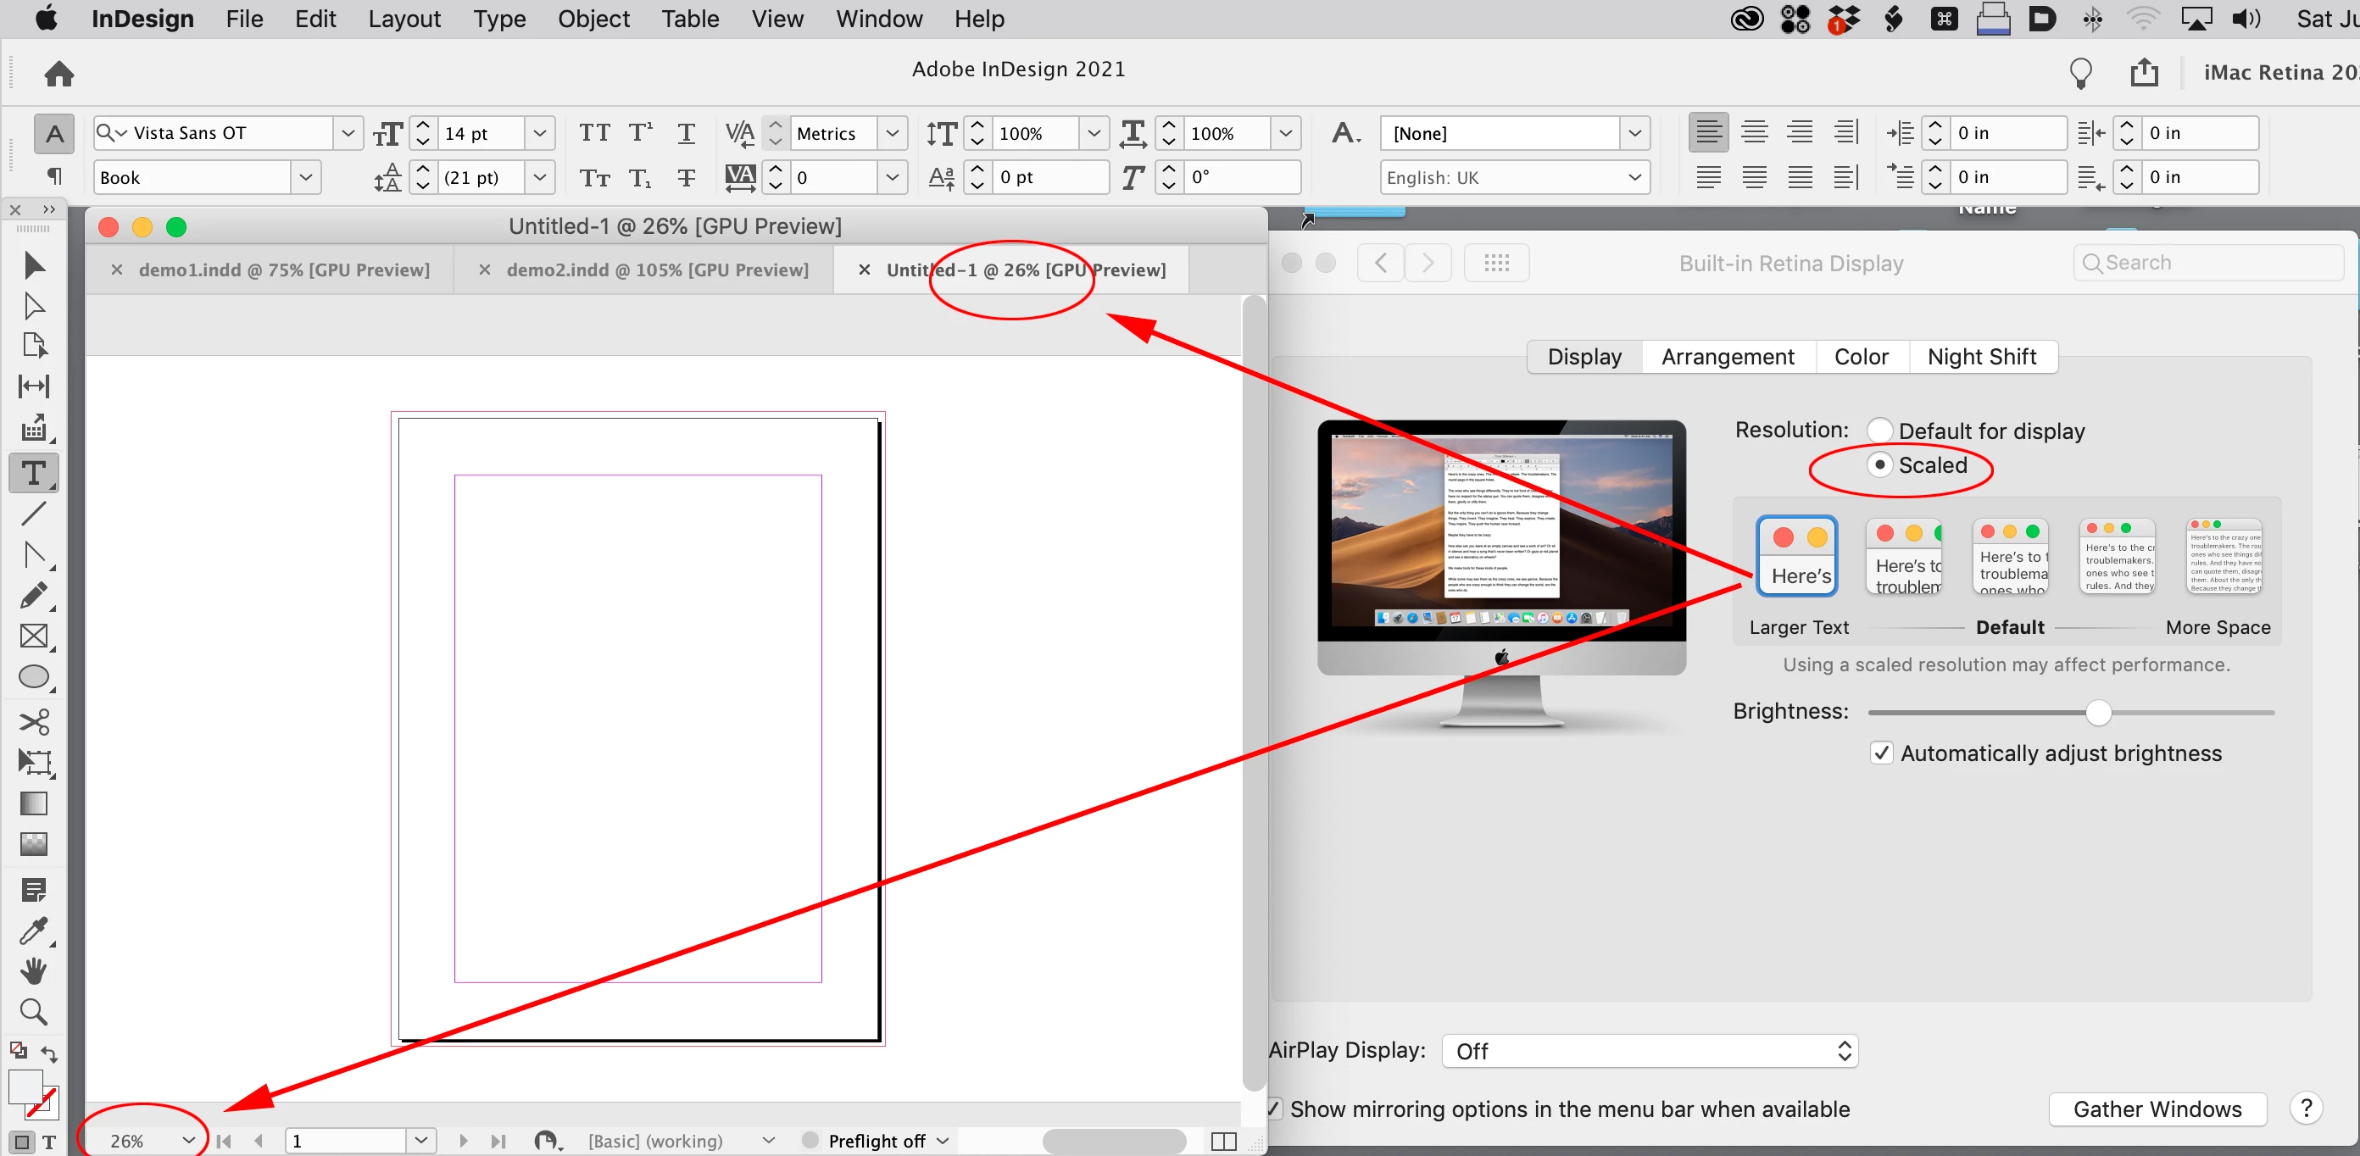
Task: Toggle Automatically adjust brightness checkbox
Action: (x=1881, y=753)
